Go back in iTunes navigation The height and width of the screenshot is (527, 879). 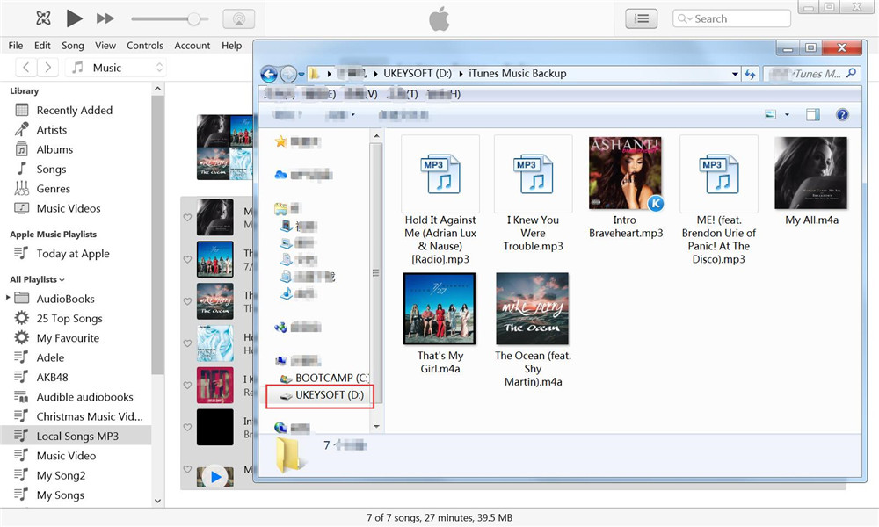point(26,68)
